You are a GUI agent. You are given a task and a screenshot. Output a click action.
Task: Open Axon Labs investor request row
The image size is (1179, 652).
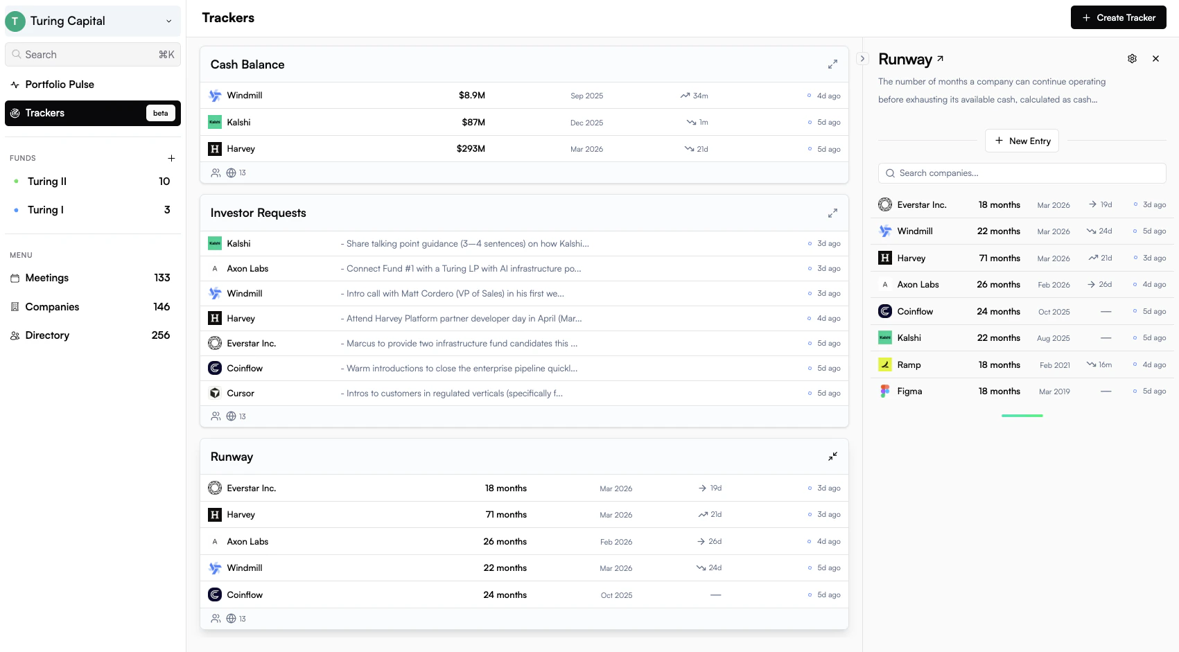coord(524,268)
